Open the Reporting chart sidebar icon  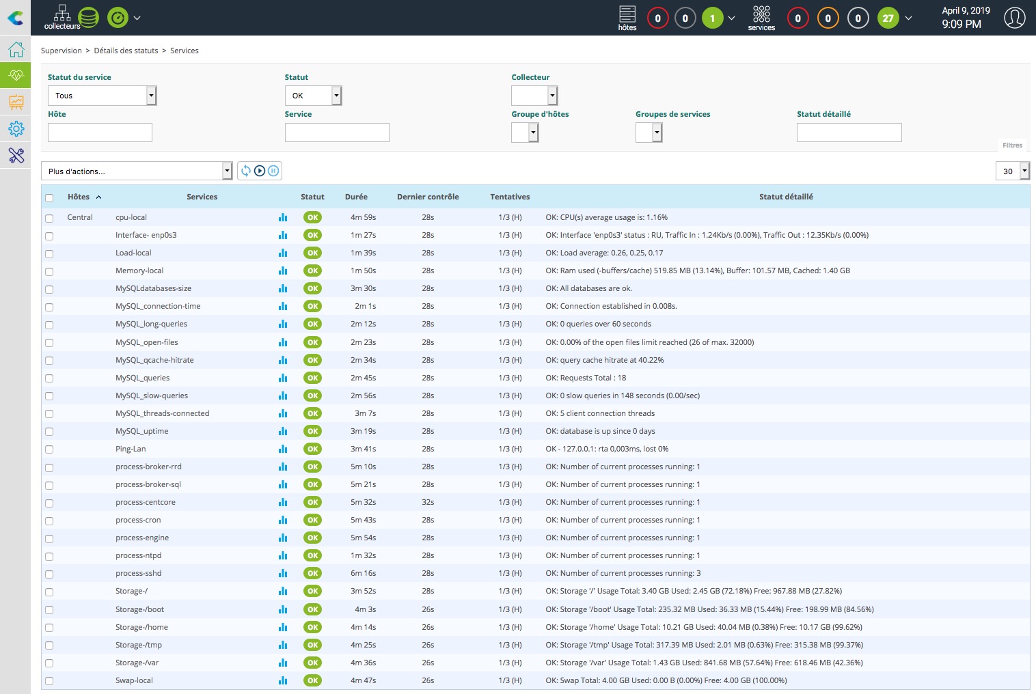16,102
